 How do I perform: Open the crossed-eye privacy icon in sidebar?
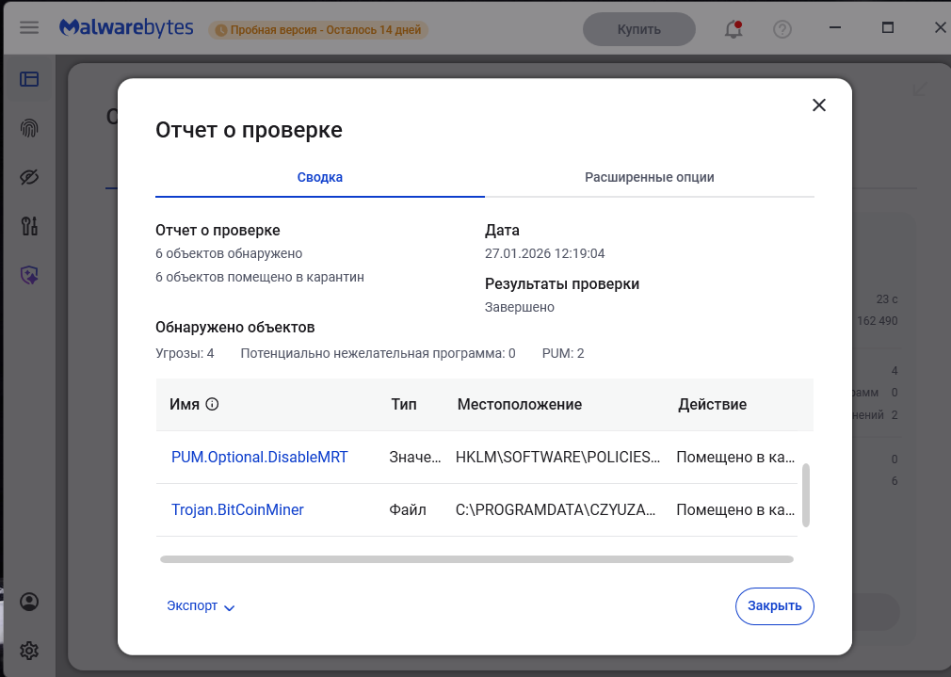pyautogui.click(x=29, y=177)
